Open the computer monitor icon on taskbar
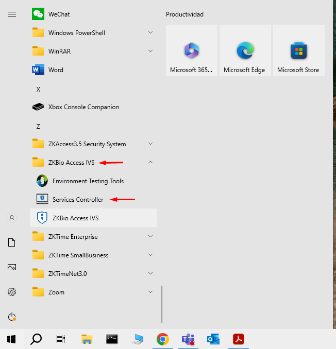Viewport: 336px width, 349px height. click(137, 339)
